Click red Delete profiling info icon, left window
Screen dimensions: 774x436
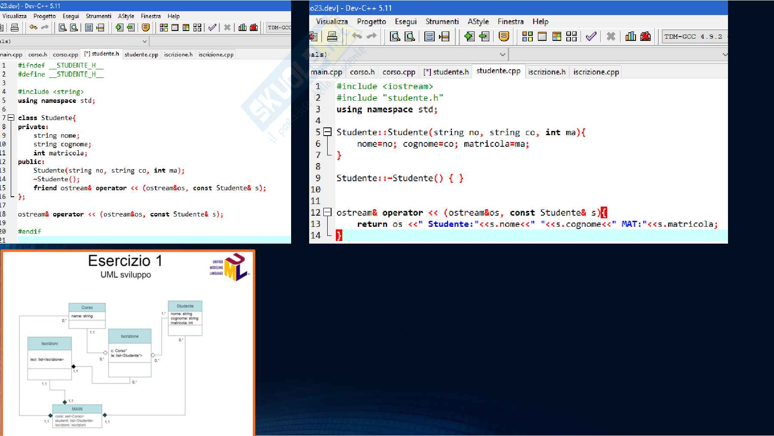pyautogui.click(x=254, y=28)
